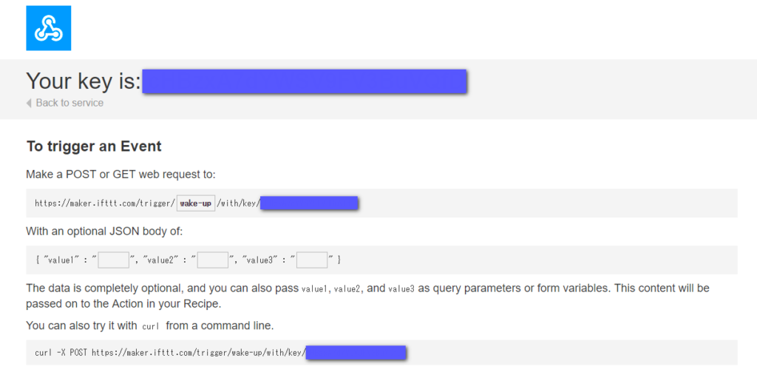Click the hidden key after 'Your key is:'
Screen dimensions: 757x375
304,81
